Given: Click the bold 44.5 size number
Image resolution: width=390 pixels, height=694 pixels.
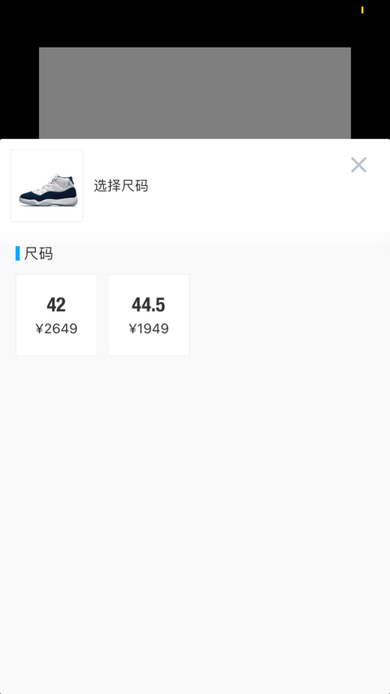Looking at the screenshot, I should [x=149, y=305].
